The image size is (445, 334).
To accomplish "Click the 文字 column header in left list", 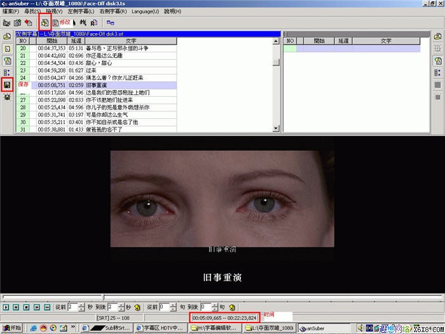I will pyautogui.click(x=130, y=41).
